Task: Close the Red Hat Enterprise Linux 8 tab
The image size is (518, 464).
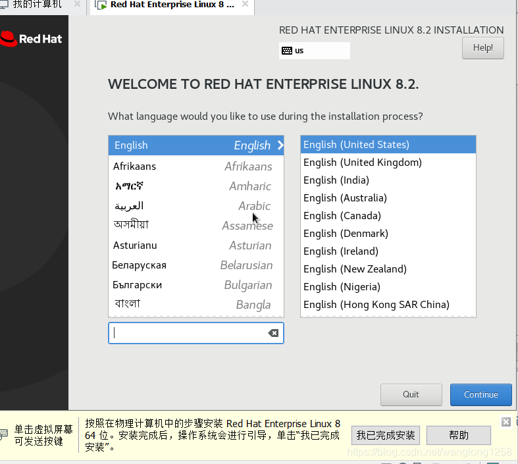Action: [245, 4]
